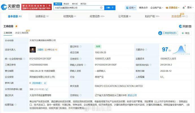Click the 2022-08-12 approval date value
The width and height of the screenshot is (195, 113).
pyautogui.click(x=166, y=71)
